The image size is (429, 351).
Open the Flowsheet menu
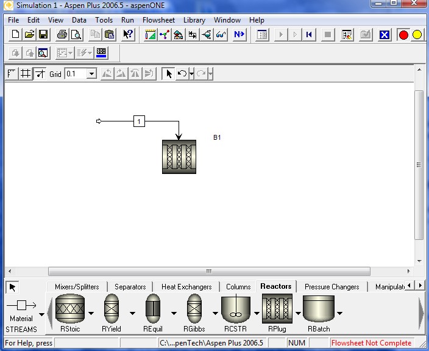pyautogui.click(x=158, y=20)
